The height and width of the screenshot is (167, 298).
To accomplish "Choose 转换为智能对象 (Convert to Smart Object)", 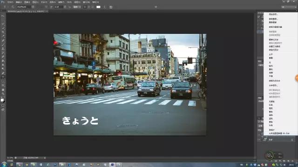I will tap(275, 27).
